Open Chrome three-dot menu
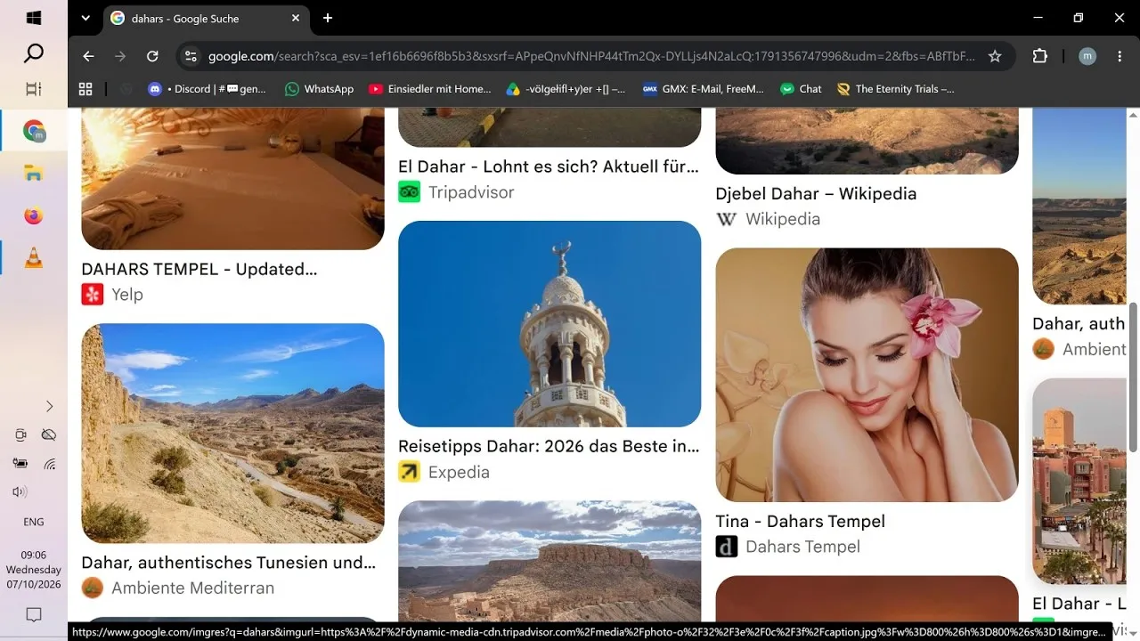 1119,56
